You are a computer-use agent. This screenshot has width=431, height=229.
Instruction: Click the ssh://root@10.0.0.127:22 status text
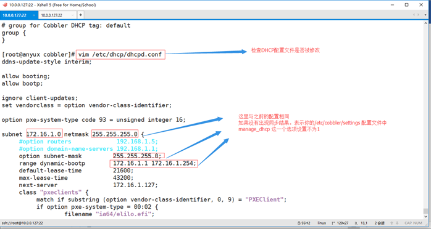click(x=22, y=223)
